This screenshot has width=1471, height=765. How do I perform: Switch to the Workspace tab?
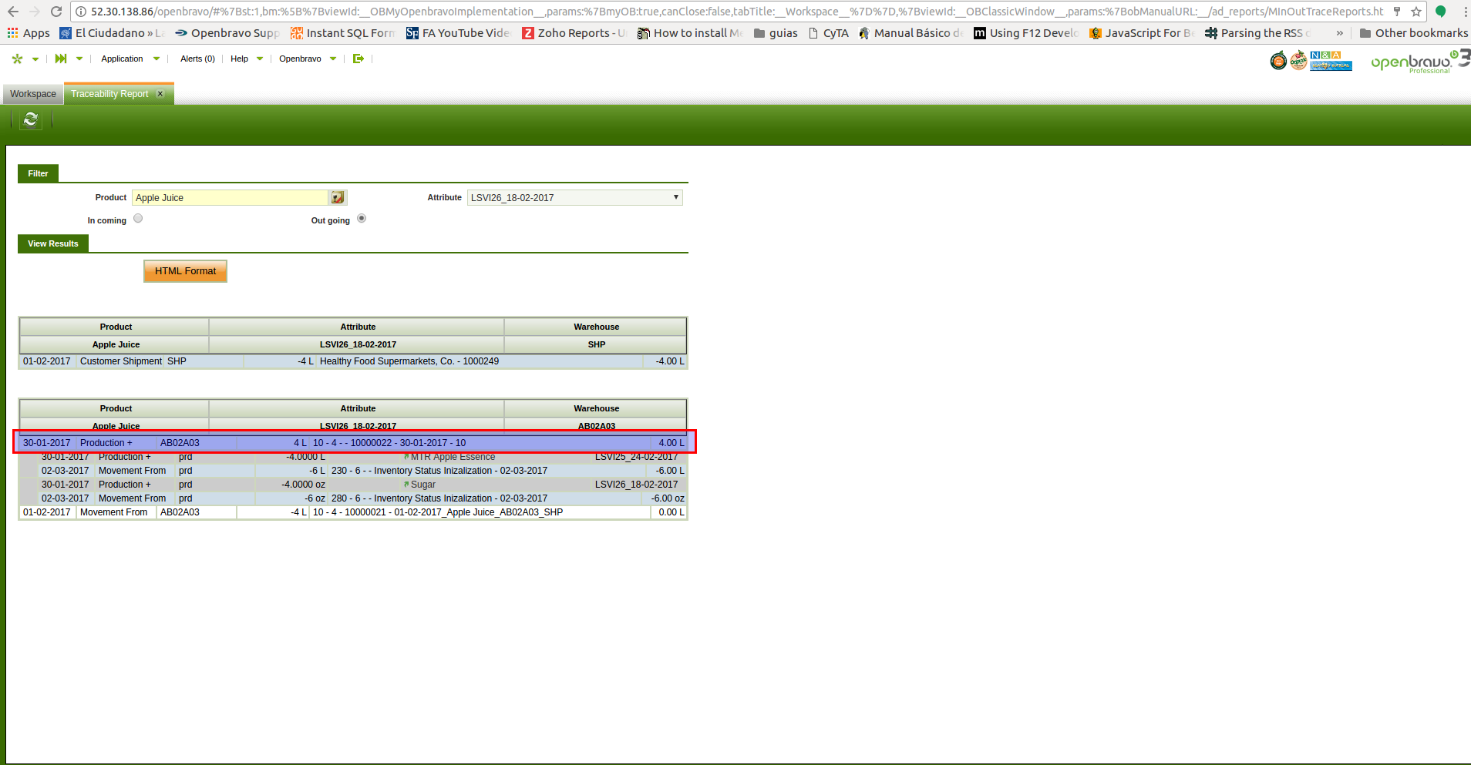click(33, 94)
